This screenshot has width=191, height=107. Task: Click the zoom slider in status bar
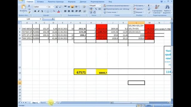162,106
